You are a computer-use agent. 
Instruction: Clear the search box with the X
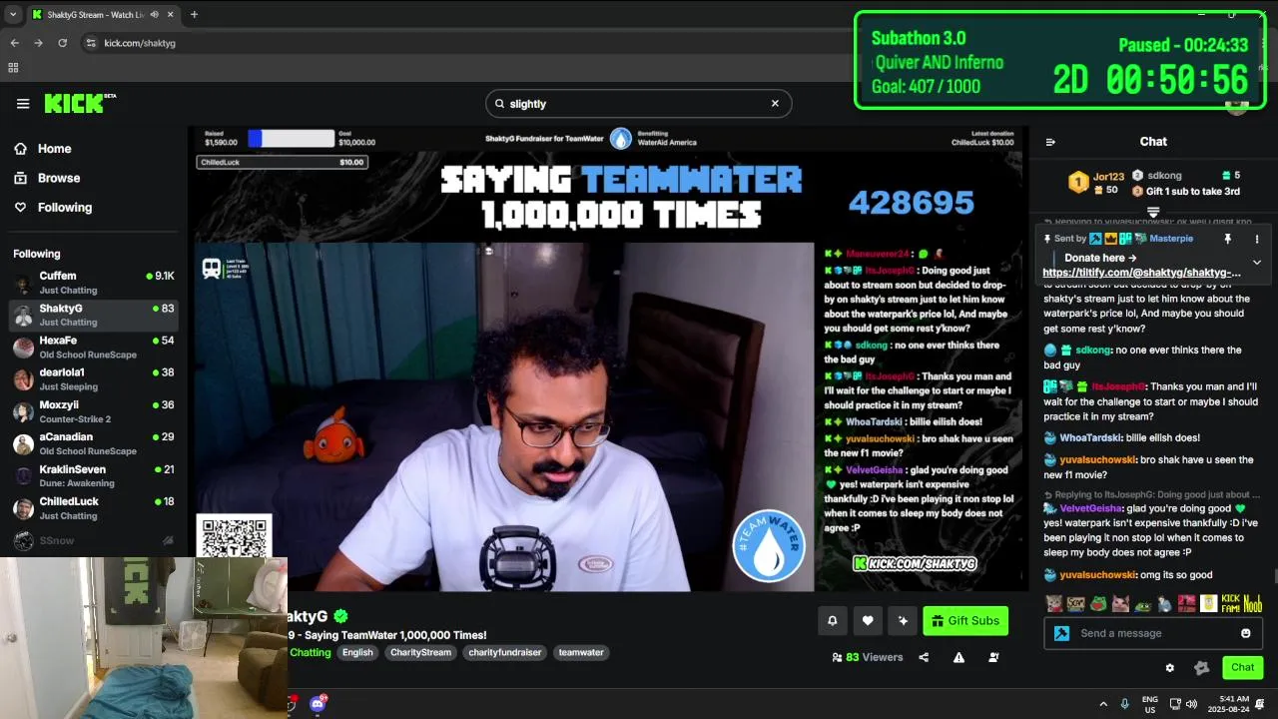tap(775, 104)
